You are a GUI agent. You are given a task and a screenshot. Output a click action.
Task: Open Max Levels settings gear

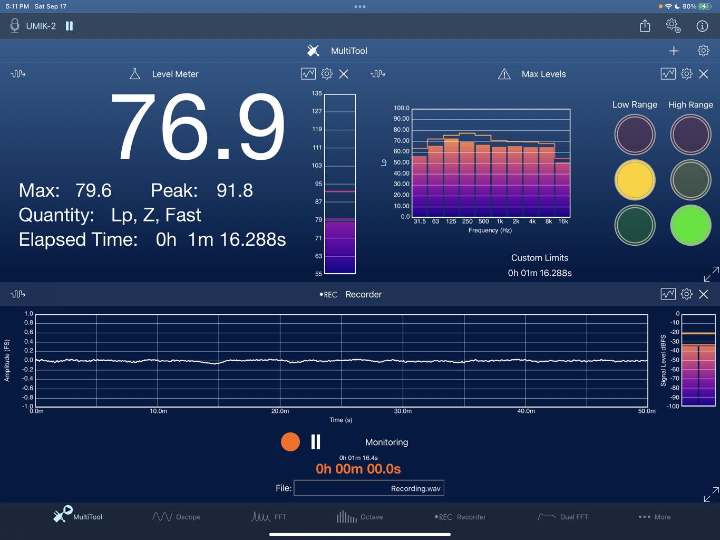pyautogui.click(x=686, y=74)
